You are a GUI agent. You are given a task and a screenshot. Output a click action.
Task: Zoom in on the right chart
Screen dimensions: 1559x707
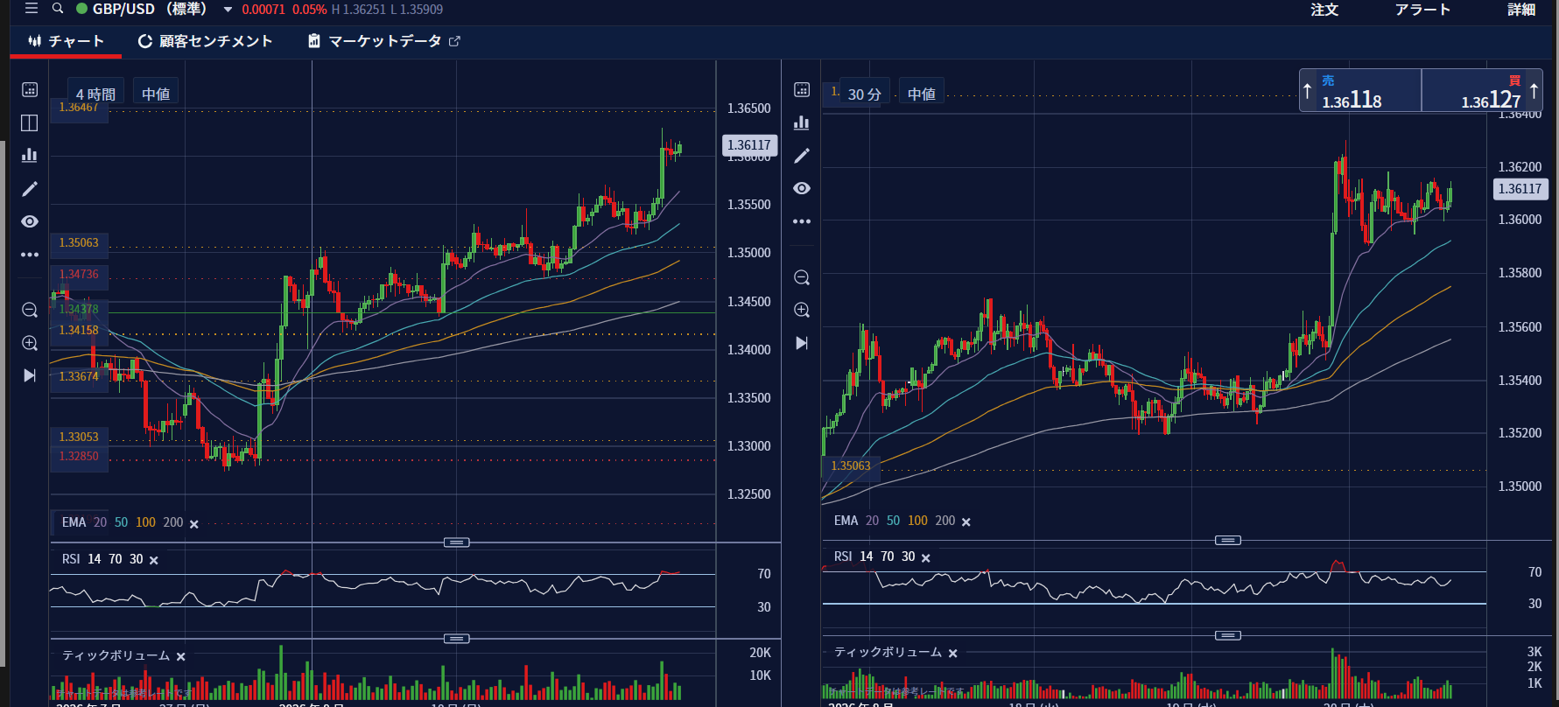click(x=802, y=310)
